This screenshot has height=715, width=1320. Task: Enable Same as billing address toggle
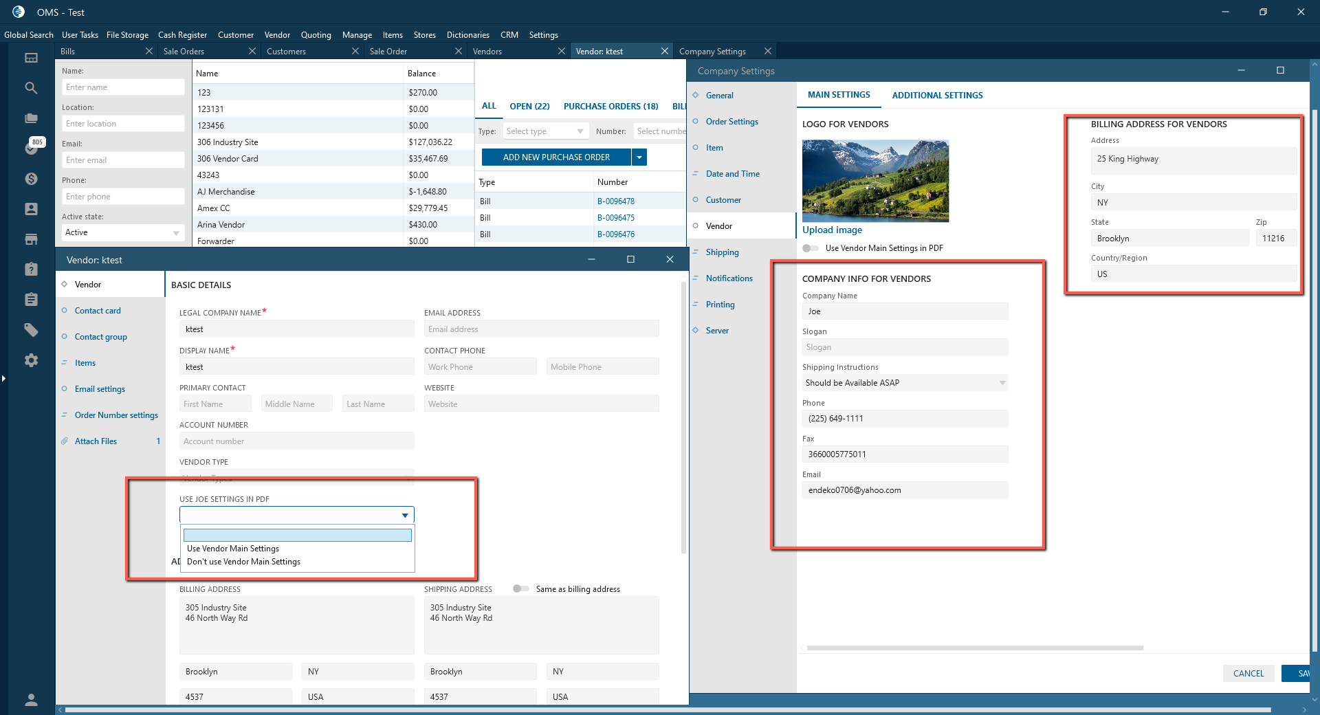(521, 588)
